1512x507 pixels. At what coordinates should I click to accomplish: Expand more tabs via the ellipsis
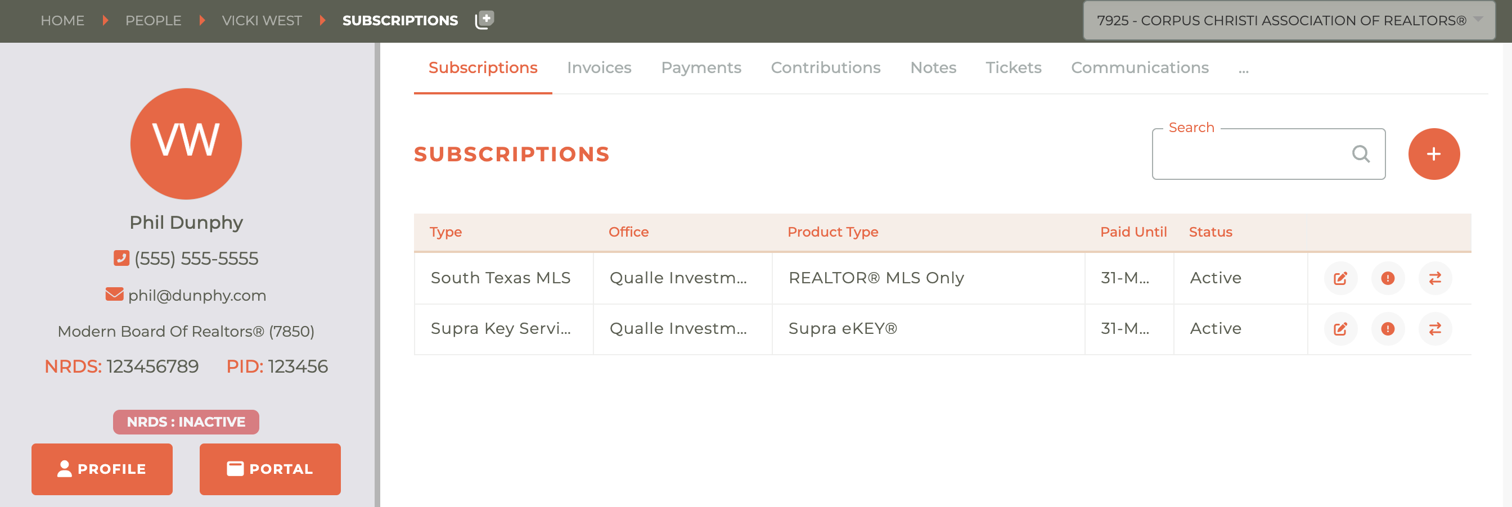coord(1243,69)
